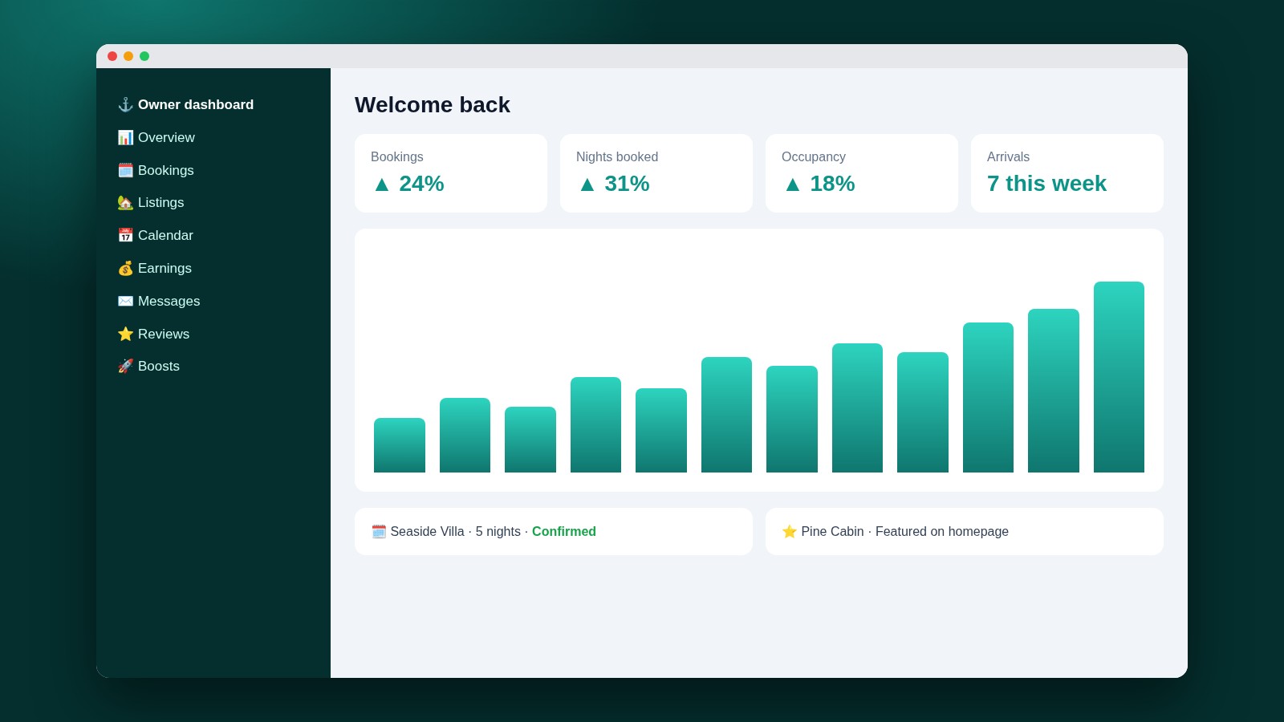Minimize the window with the yellow button
The image size is (1284, 722).
(x=128, y=56)
